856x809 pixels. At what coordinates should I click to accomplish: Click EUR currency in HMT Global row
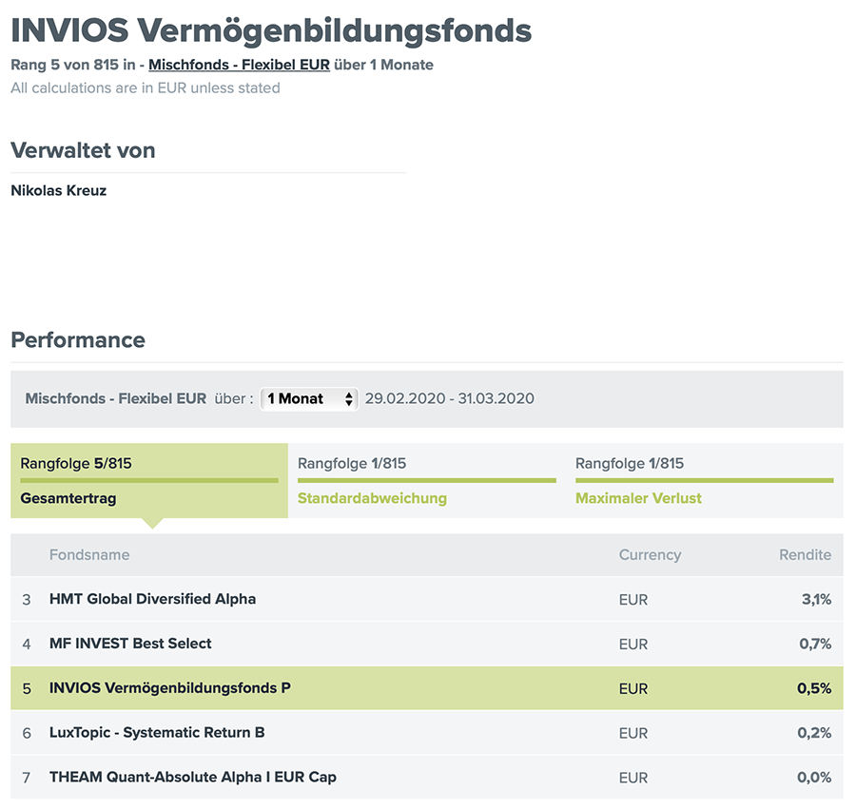(x=633, y=600)
